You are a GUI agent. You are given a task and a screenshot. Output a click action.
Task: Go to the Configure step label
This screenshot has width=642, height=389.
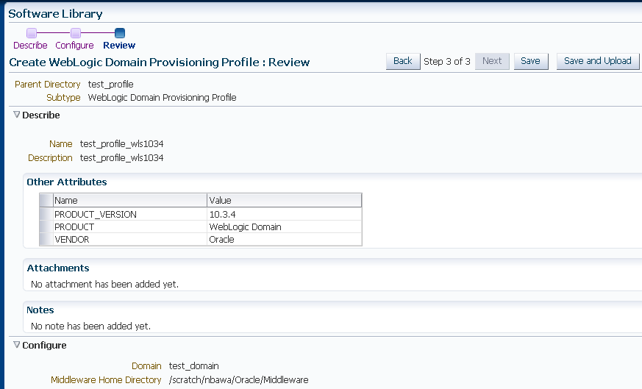[x=74, y=46]
